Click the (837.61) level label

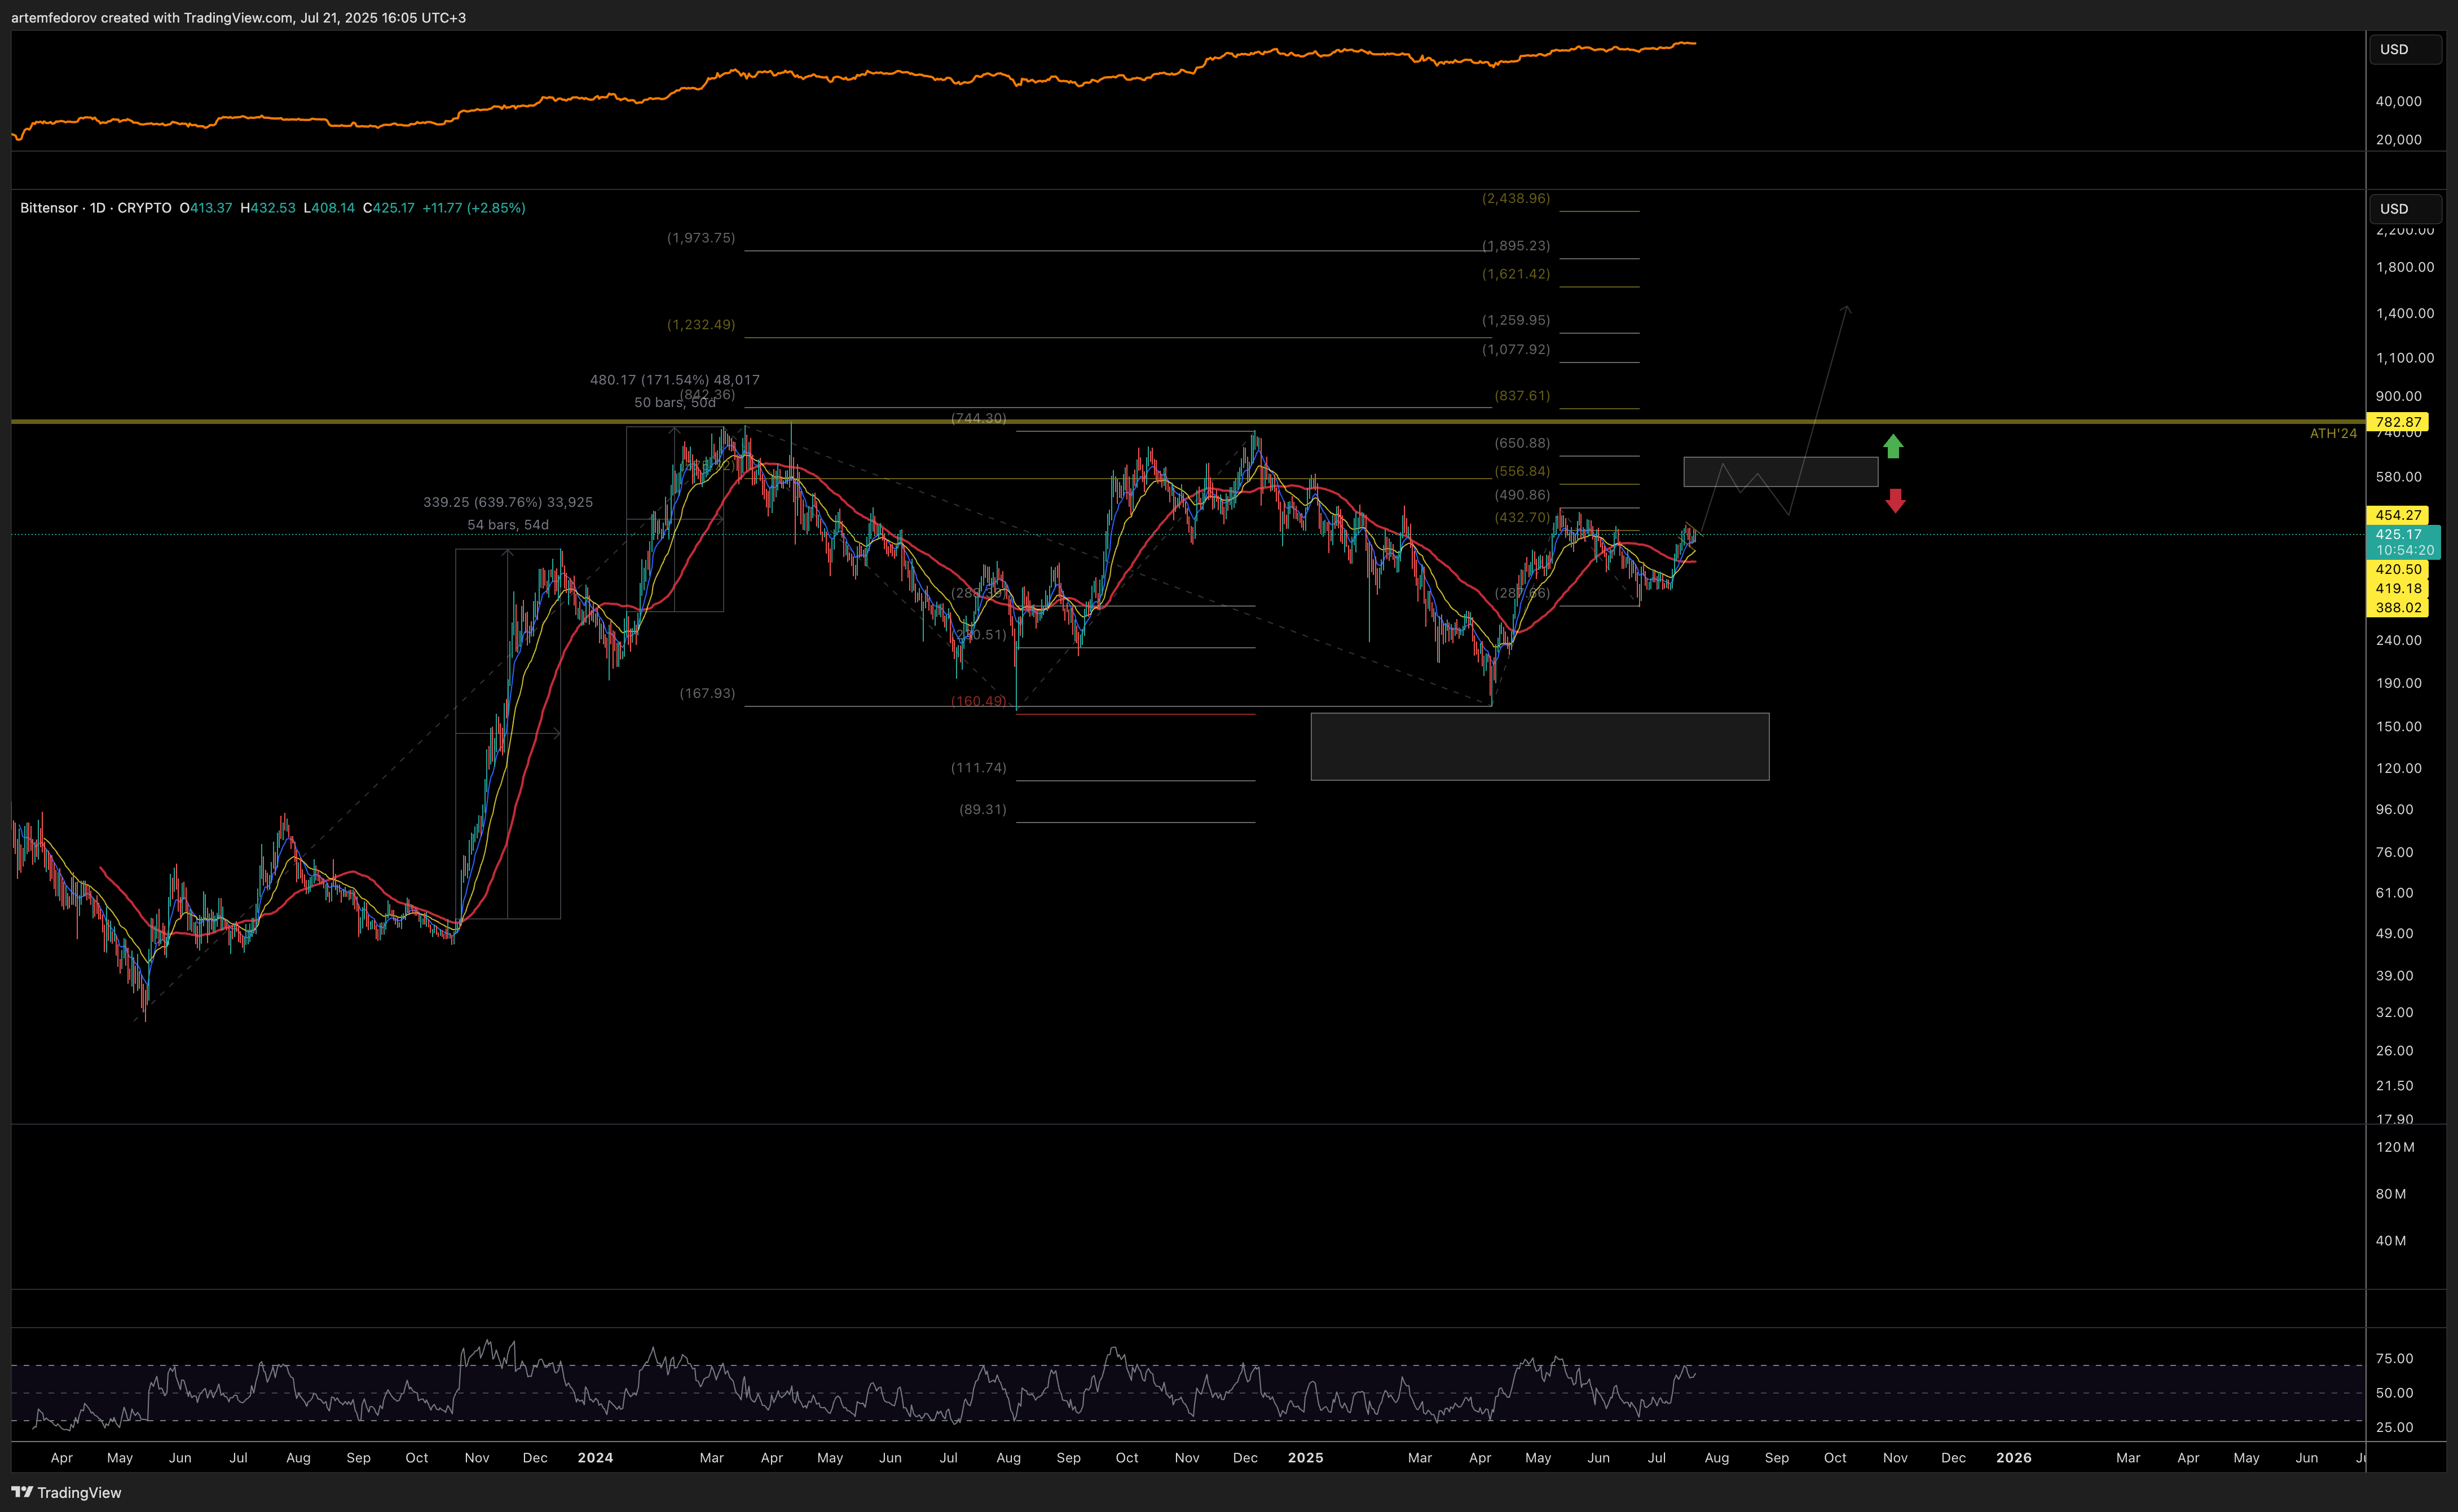1522,395
